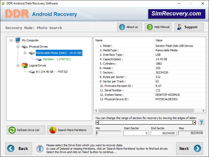Open the About us button
209x157 pixels.
[130, 27]
